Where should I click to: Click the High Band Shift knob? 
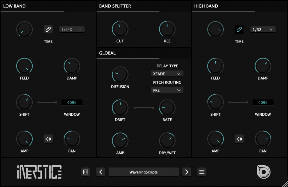tap(215, 102)
